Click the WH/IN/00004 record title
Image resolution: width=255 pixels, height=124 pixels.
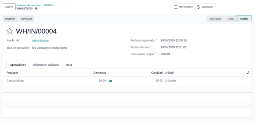point(36,31)
